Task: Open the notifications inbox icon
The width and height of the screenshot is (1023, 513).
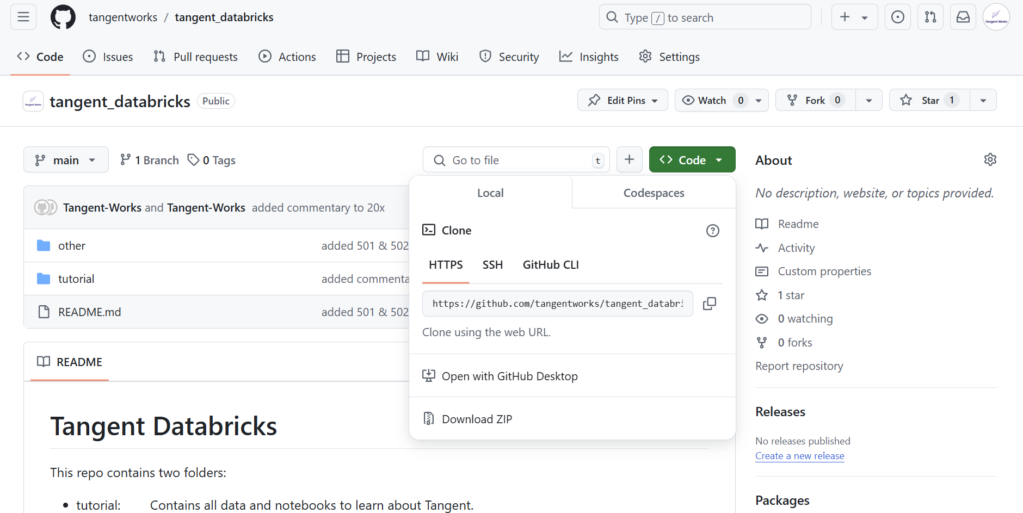Action: (x=963, y=17)
